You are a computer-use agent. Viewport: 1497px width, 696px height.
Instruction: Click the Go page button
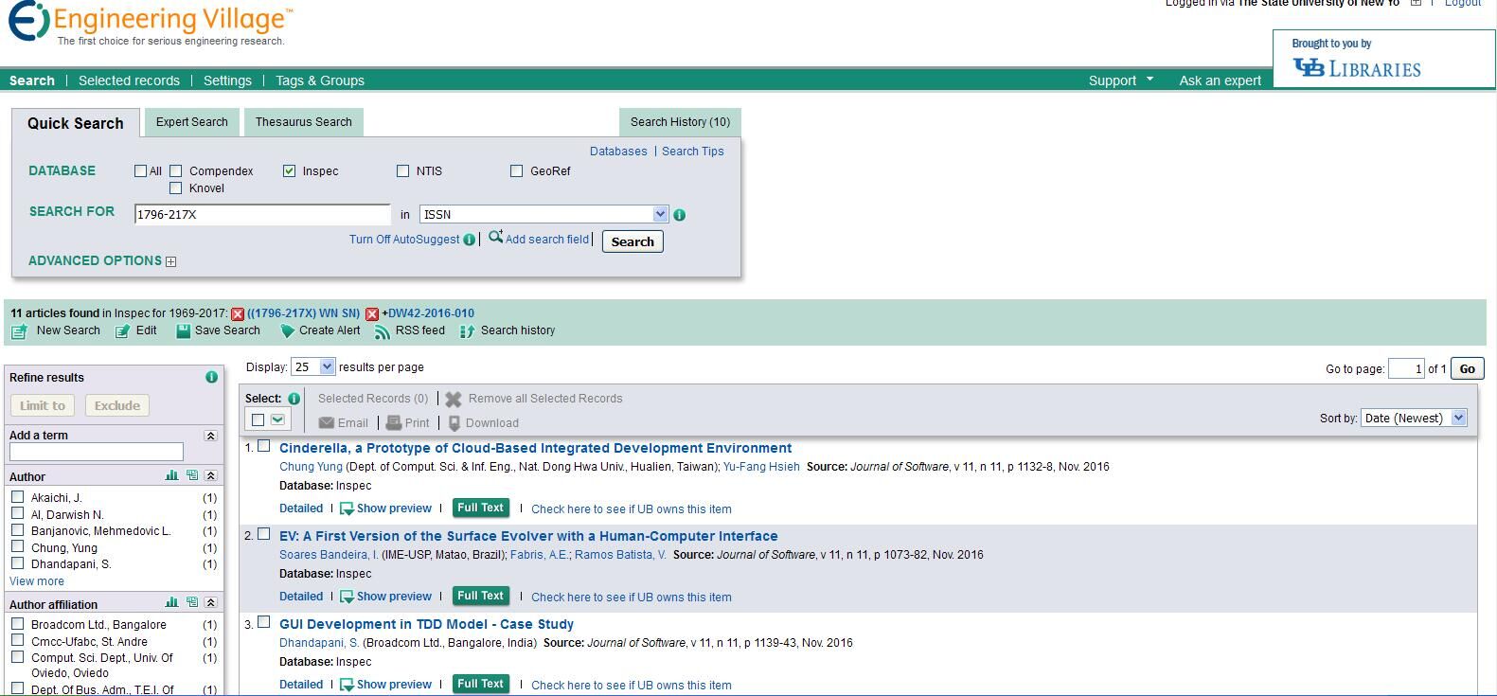[x=1467, y=369]
